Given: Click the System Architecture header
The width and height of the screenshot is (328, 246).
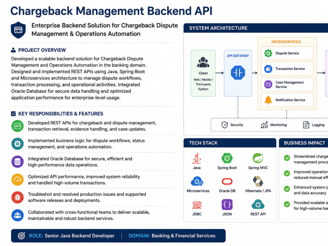Looking at the screenshot, I should click(256, 28).
